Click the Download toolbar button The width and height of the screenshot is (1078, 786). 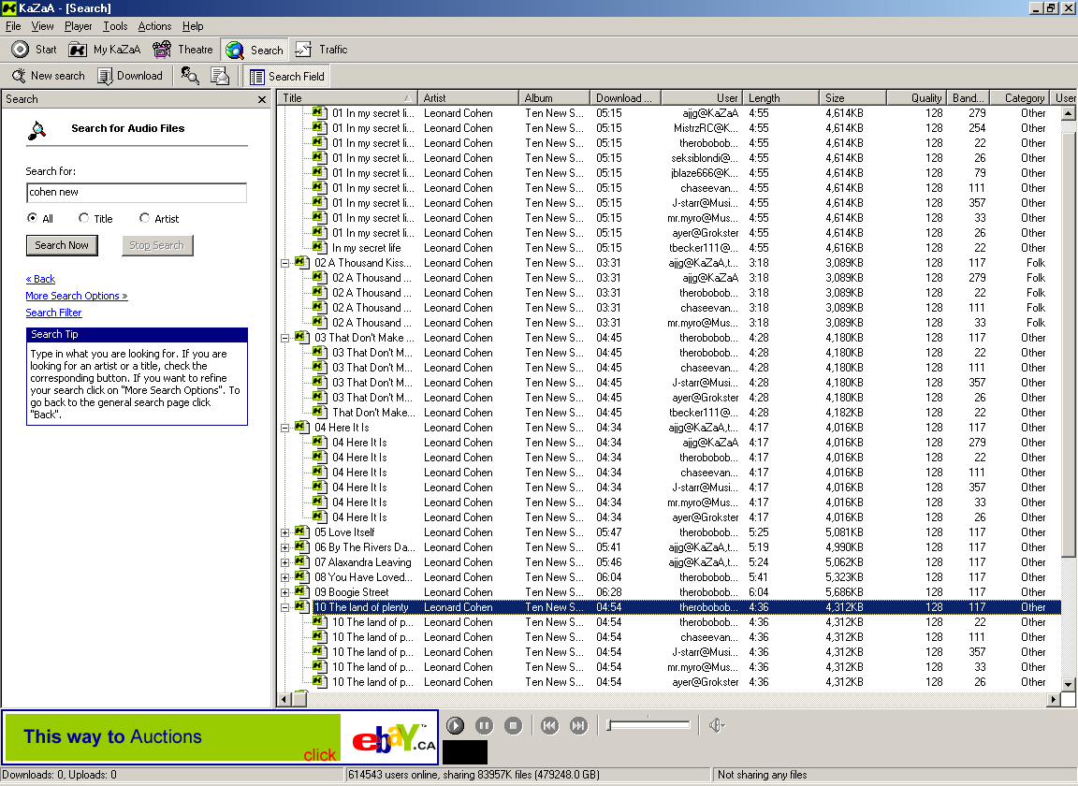click(130, 76)
